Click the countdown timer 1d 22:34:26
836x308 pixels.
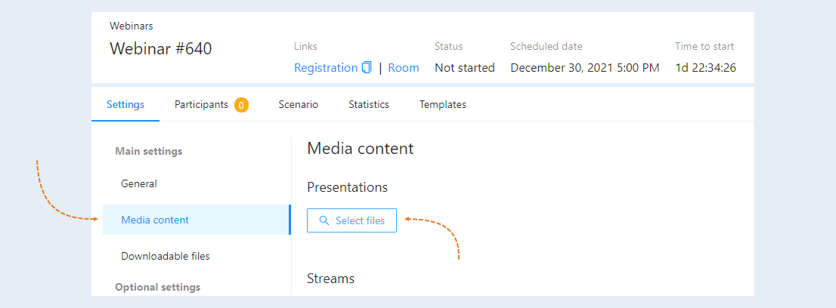706,68
